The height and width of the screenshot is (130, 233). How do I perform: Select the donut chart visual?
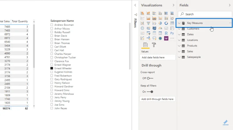pos(166,23)
